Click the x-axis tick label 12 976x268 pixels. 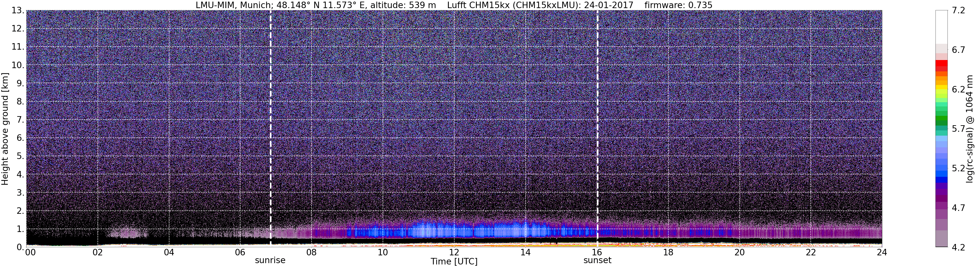[454, 252]
